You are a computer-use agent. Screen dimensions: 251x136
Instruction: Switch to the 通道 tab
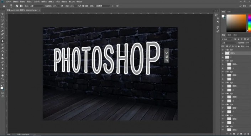(229, 35)
